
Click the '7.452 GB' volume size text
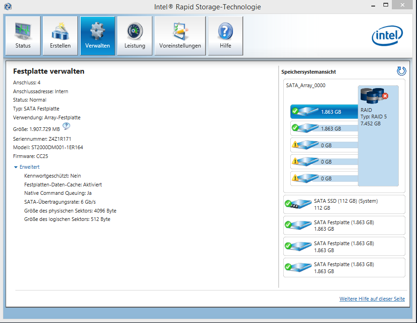coord(370,124)
